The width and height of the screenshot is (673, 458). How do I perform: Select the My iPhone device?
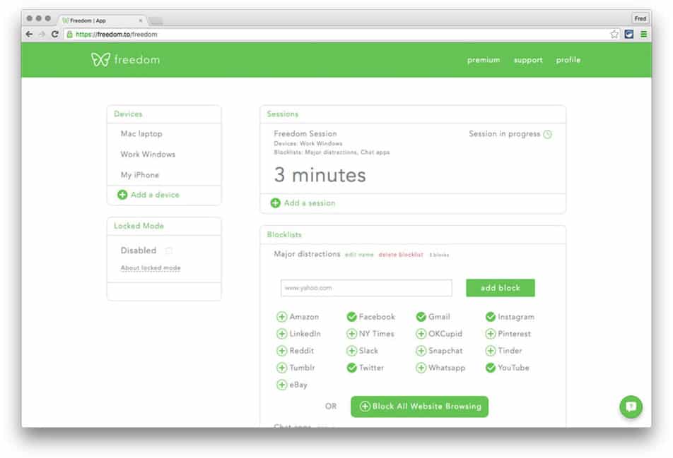tap(139, 175)
